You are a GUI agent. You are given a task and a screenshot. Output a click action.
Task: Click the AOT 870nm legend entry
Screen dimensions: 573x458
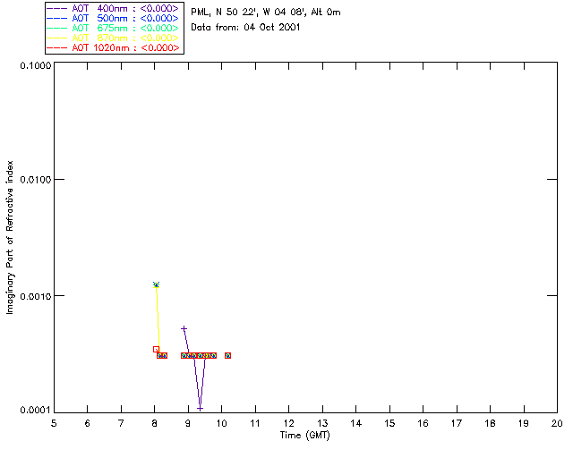coord(113,38)
